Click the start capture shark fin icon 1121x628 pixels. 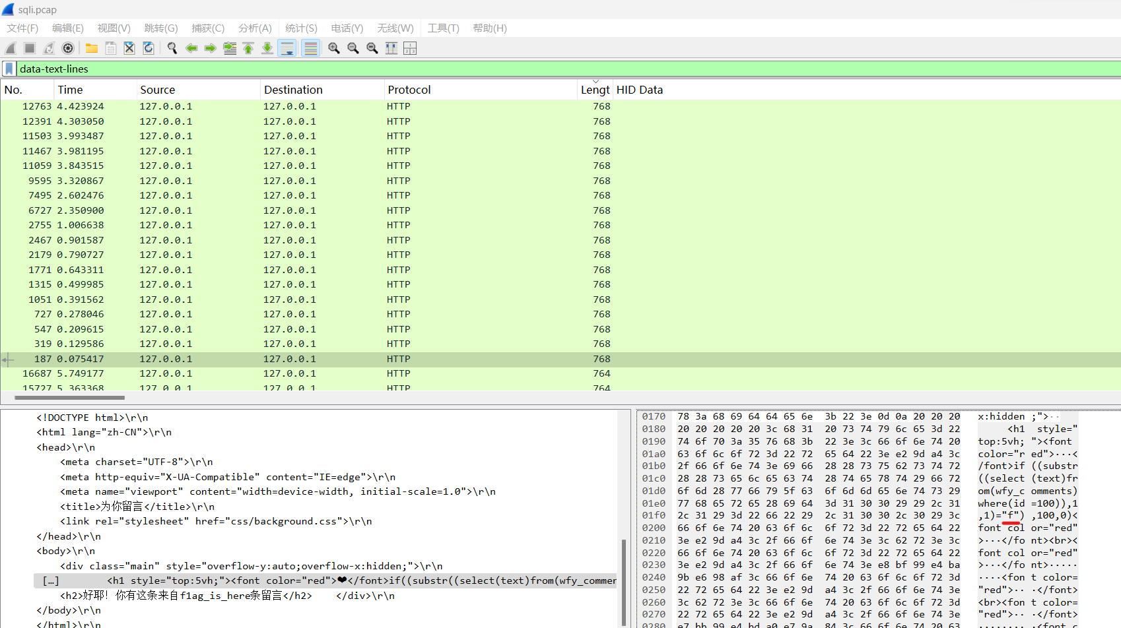tap(11, 48)
